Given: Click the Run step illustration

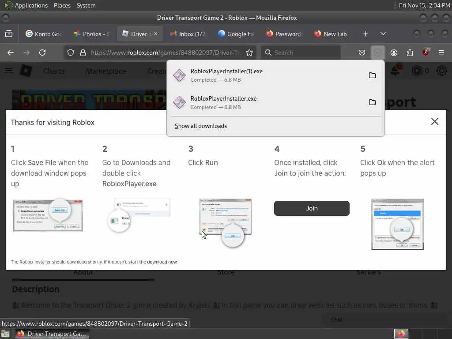Looking at the screenshot, I should tap(226, 222).
